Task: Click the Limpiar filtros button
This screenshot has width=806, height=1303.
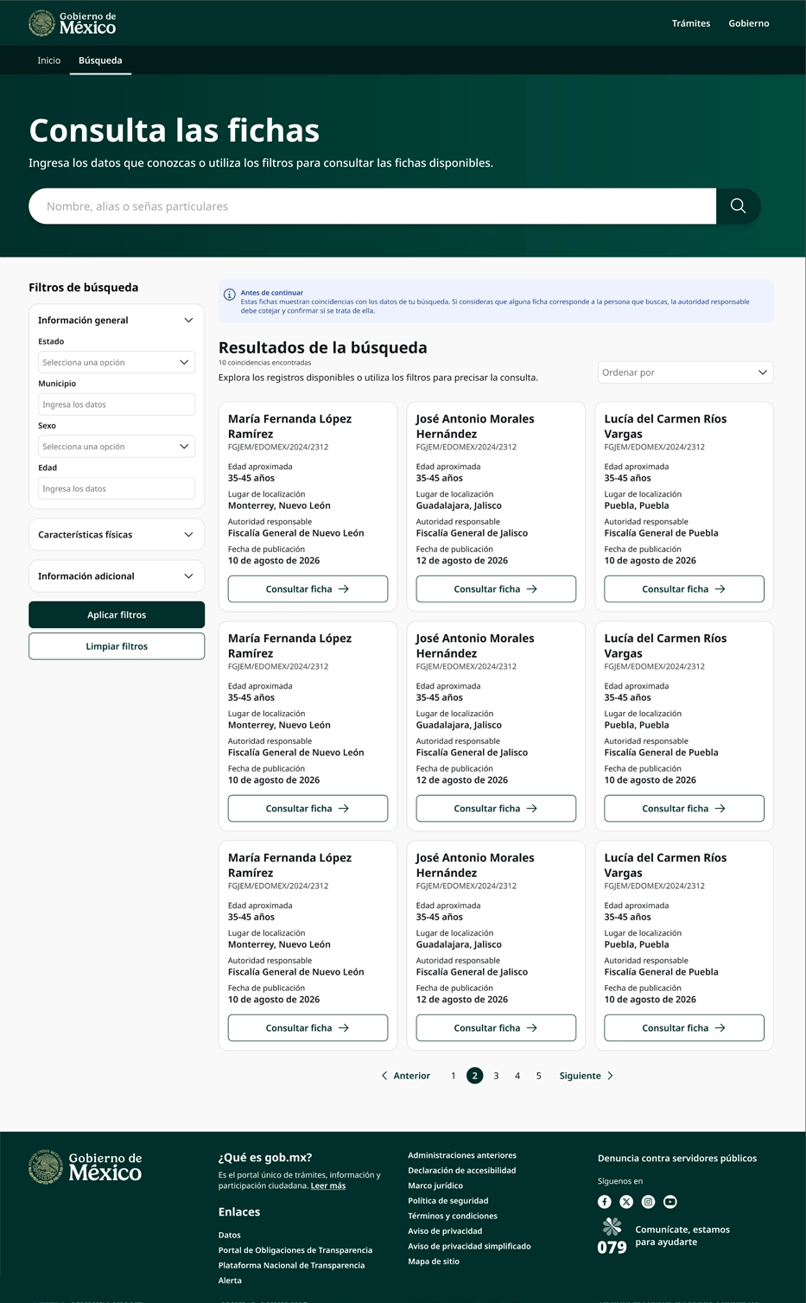Action: click(117, 646)
